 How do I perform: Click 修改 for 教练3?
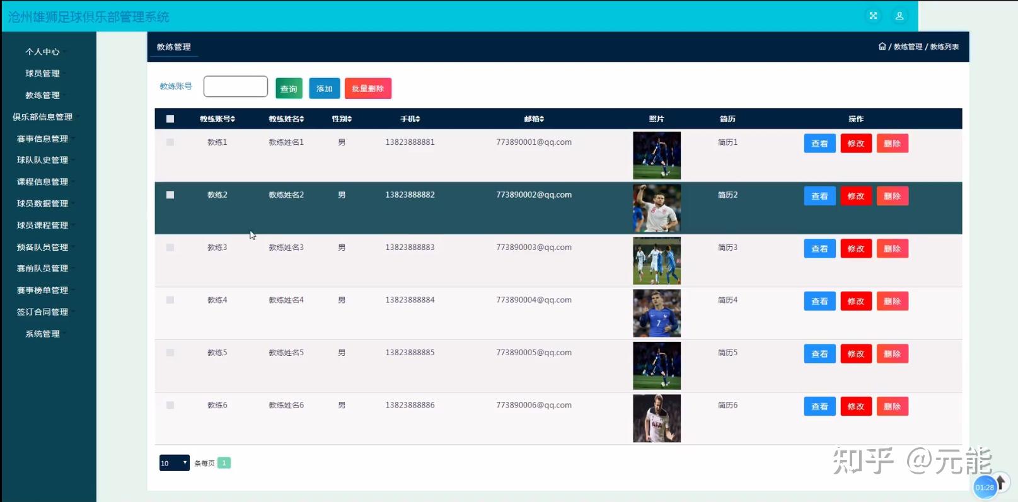856,249
